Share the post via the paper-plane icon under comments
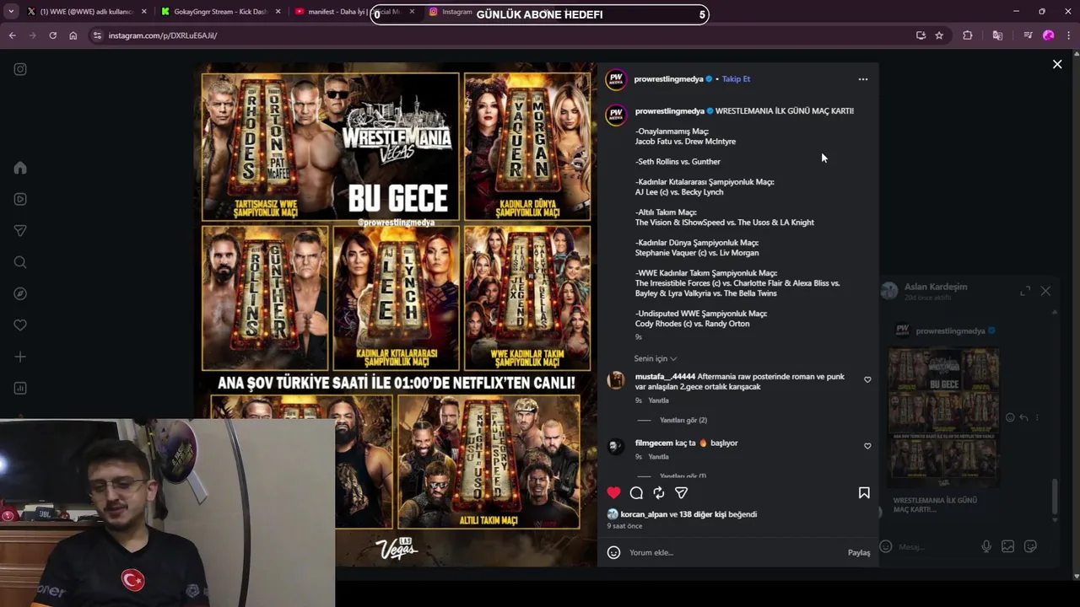Screen dimensions: 1080x607 pos(681,492)
